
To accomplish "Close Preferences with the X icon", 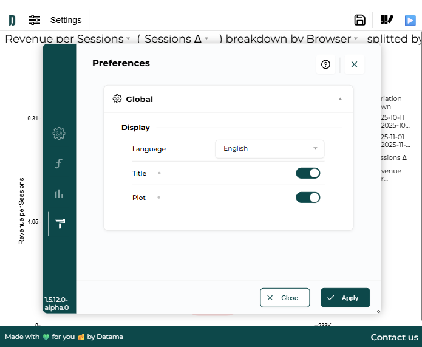I will (x=354, y=64).
